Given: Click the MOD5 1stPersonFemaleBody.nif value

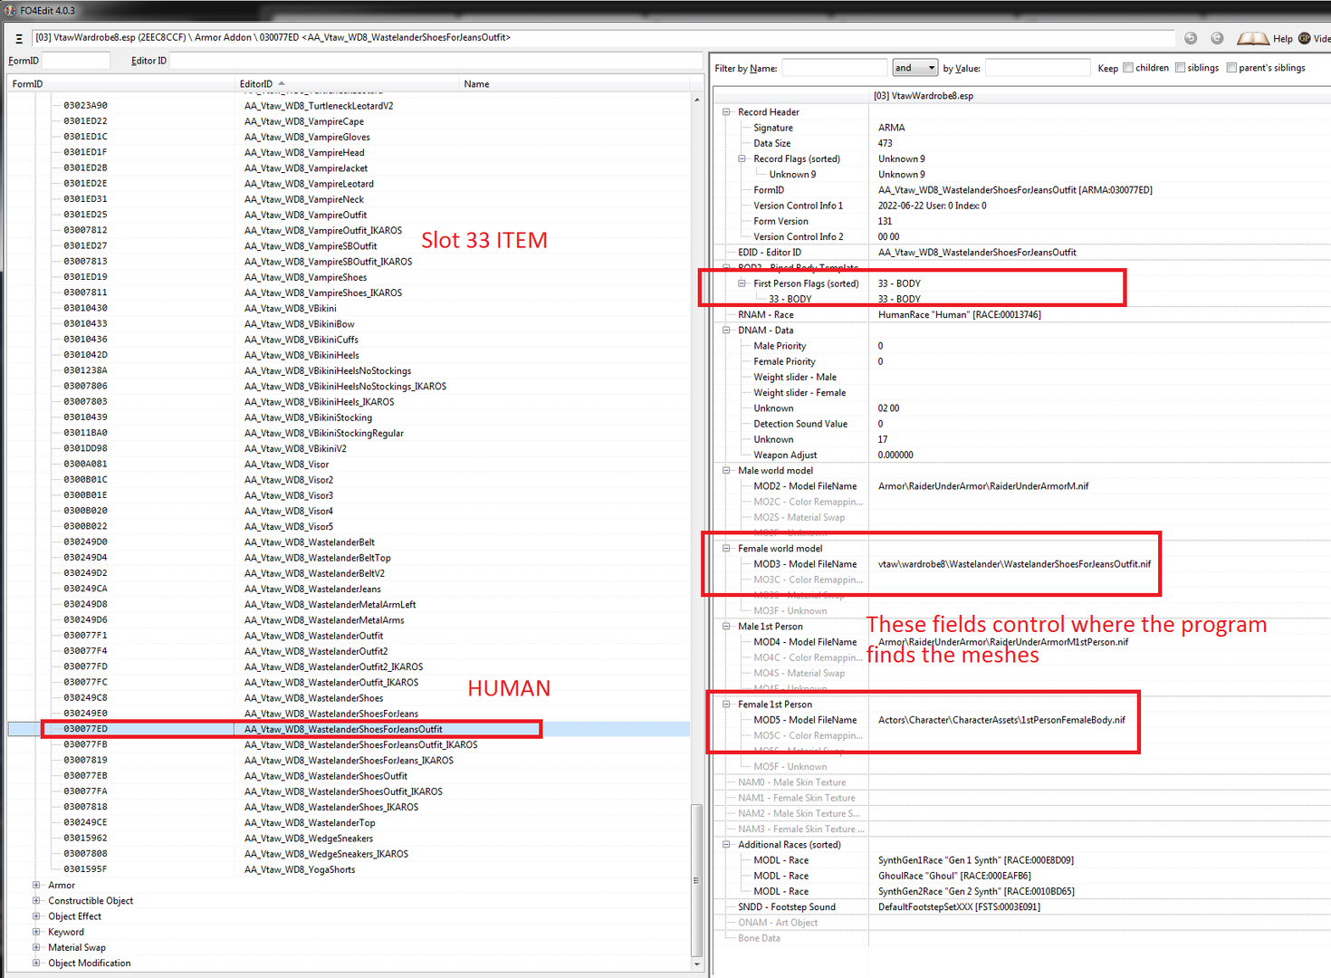Looking at the screenshot, I should tap(1001, 720).
